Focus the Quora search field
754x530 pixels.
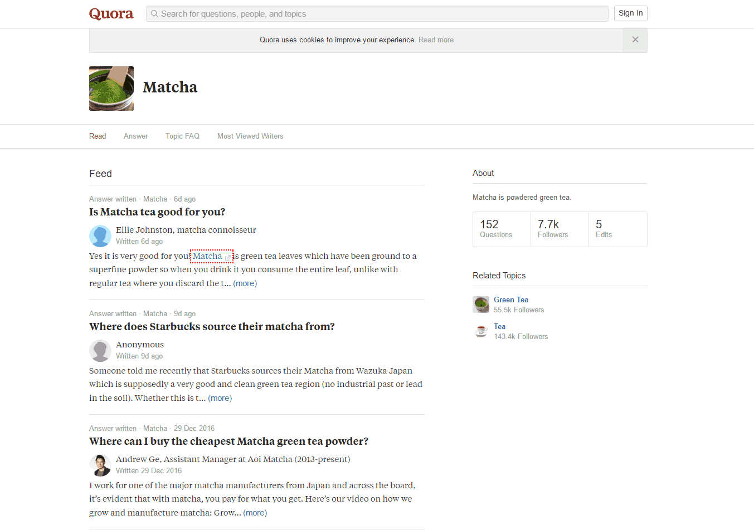click(x=377, y=14)
